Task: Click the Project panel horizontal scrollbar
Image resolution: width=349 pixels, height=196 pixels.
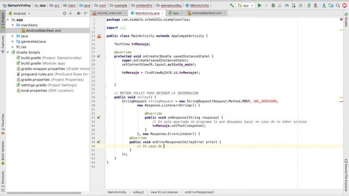Action: pos(44,193)
